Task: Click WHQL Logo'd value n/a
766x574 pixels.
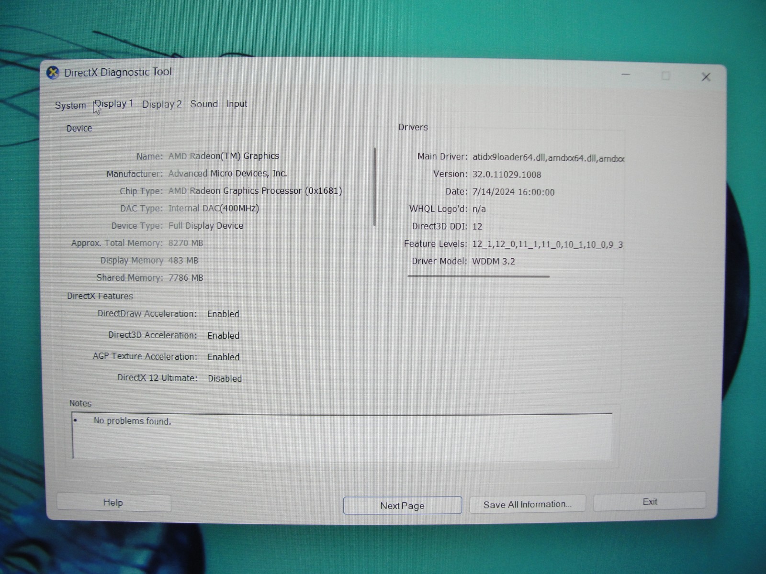Action: click(x=479, y=209)
